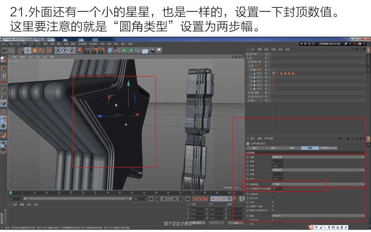Image resolution: width=371 pixels, height=232 pixels.
Task: Click the green current-frame marker on timeline
Action: point(11,193)
